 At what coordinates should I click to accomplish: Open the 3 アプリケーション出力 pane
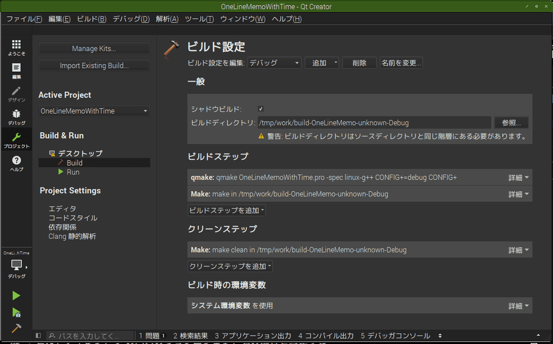[253, 335]
